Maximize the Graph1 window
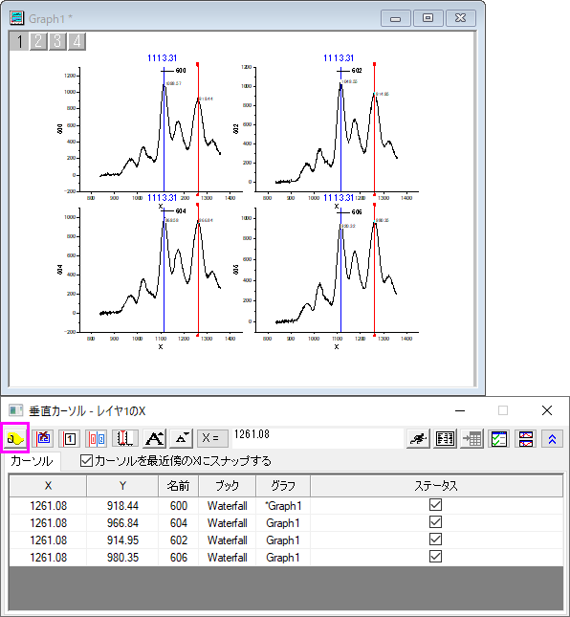570x617 pixels. [x=428, y=18]
